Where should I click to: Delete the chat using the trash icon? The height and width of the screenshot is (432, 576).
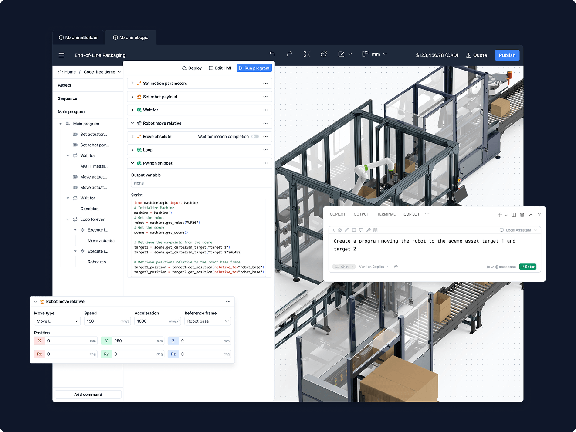[522, 215]
